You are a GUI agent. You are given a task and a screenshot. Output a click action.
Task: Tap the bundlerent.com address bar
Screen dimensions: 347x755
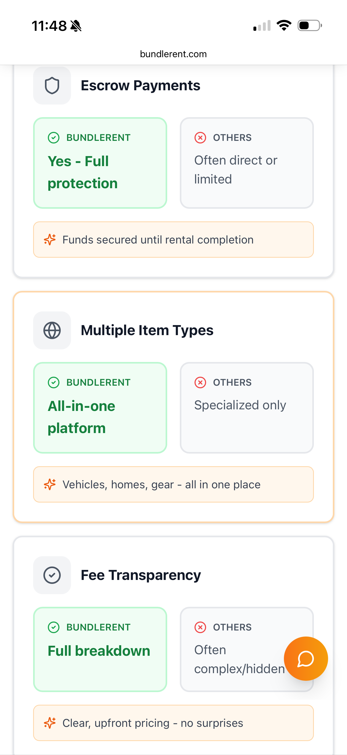point(173,54)
